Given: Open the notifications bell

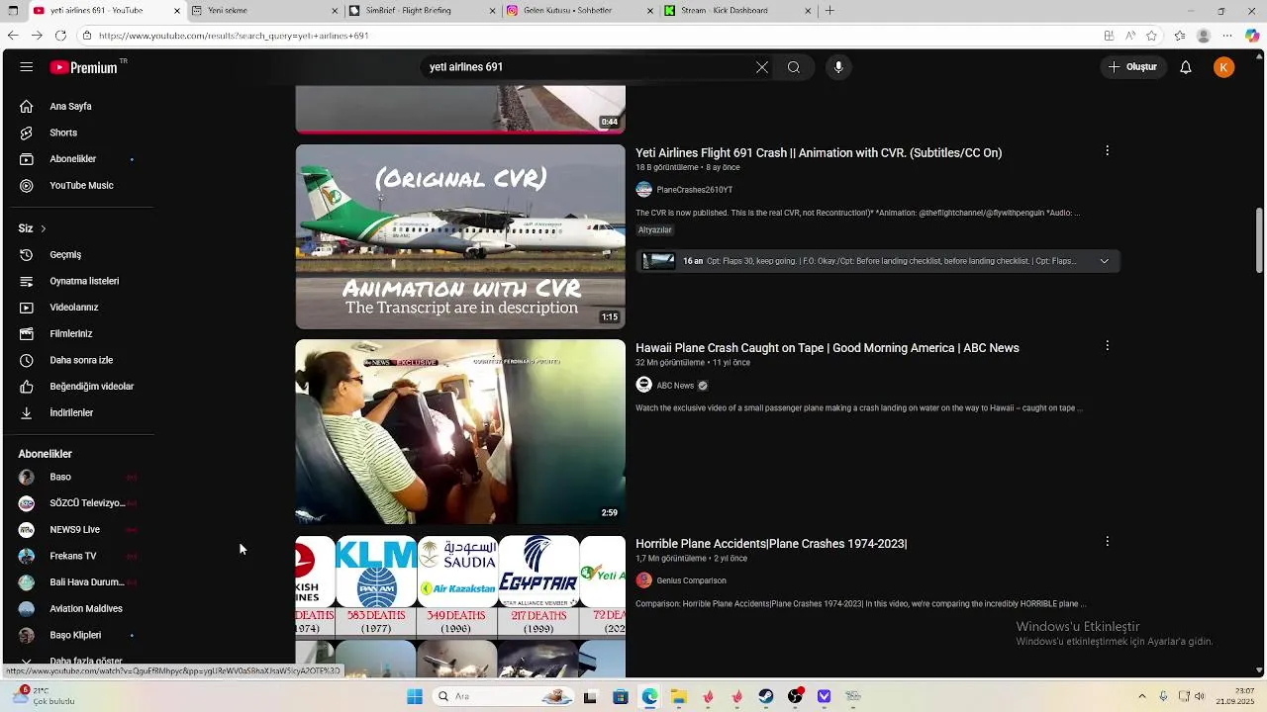Looking at the screenshot, I should pyautogui.click(x=1186, y=67).
